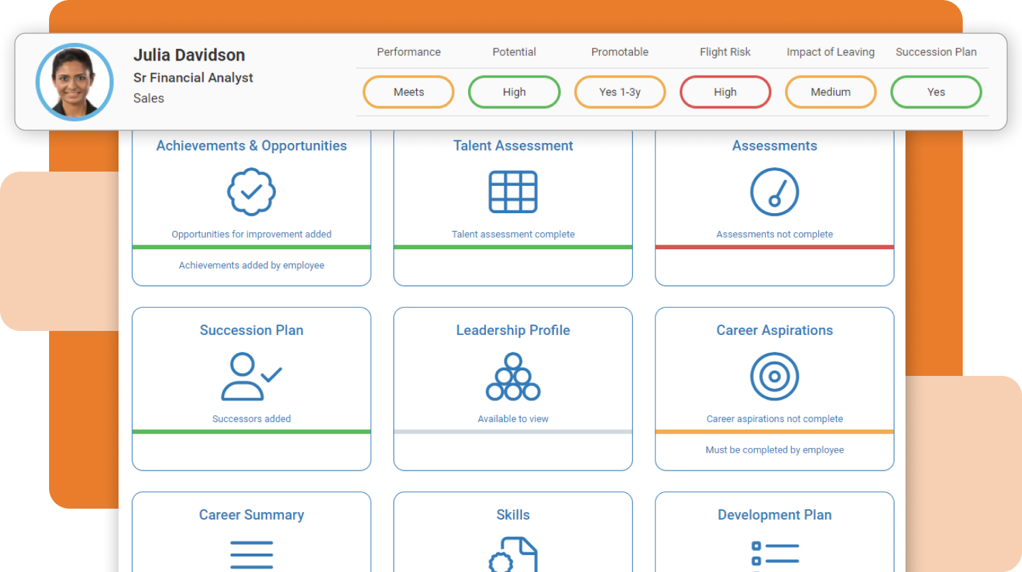Click the Achievements & Opportunities badge icon
This screenshot has width=1022, height=572.
click(x=251, y=193)
